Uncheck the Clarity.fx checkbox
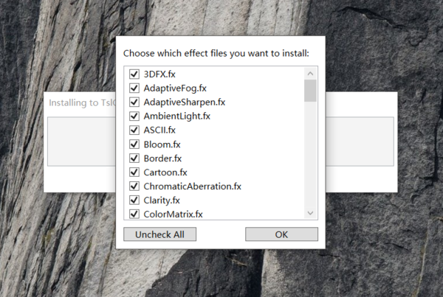The image size is (443, 297). 134,200
